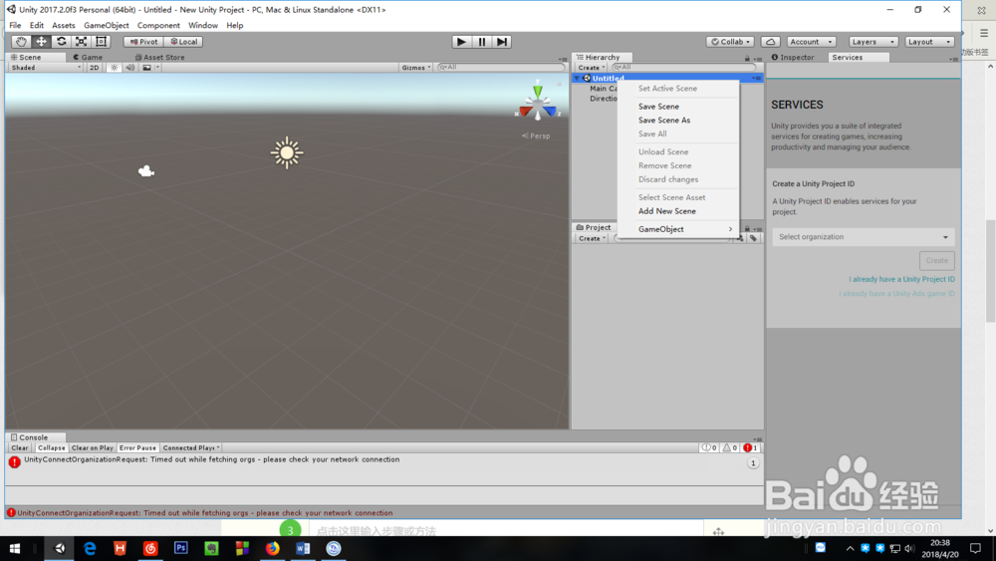The image size is (996, 561).
Task: Open the Collab dropdown
Action: pyautogui.click(x=730, y=41)
